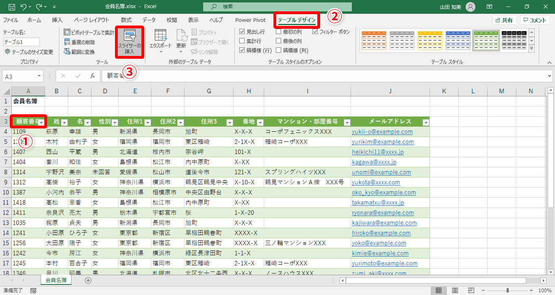Expand the formula bar
The height and width of the screenshot is (295, 555).
(550, 76)
